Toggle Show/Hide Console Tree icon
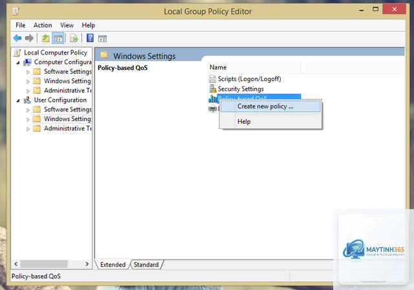 [x=58, y=38]
